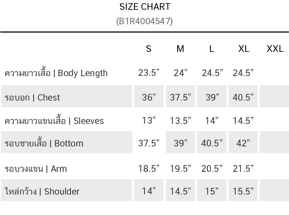Select the XL size column header
Screen dimensions: 289x215
244,49
